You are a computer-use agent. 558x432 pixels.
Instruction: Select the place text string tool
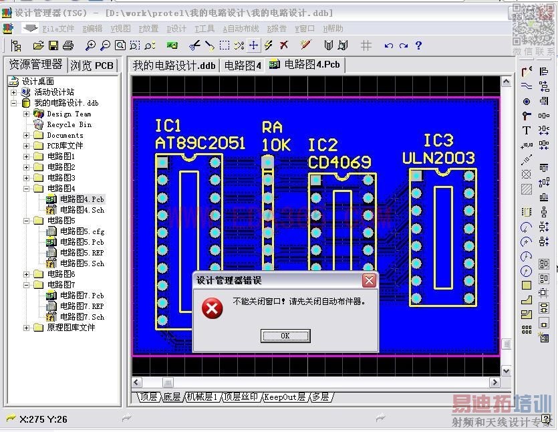click(x=527, y=130)
